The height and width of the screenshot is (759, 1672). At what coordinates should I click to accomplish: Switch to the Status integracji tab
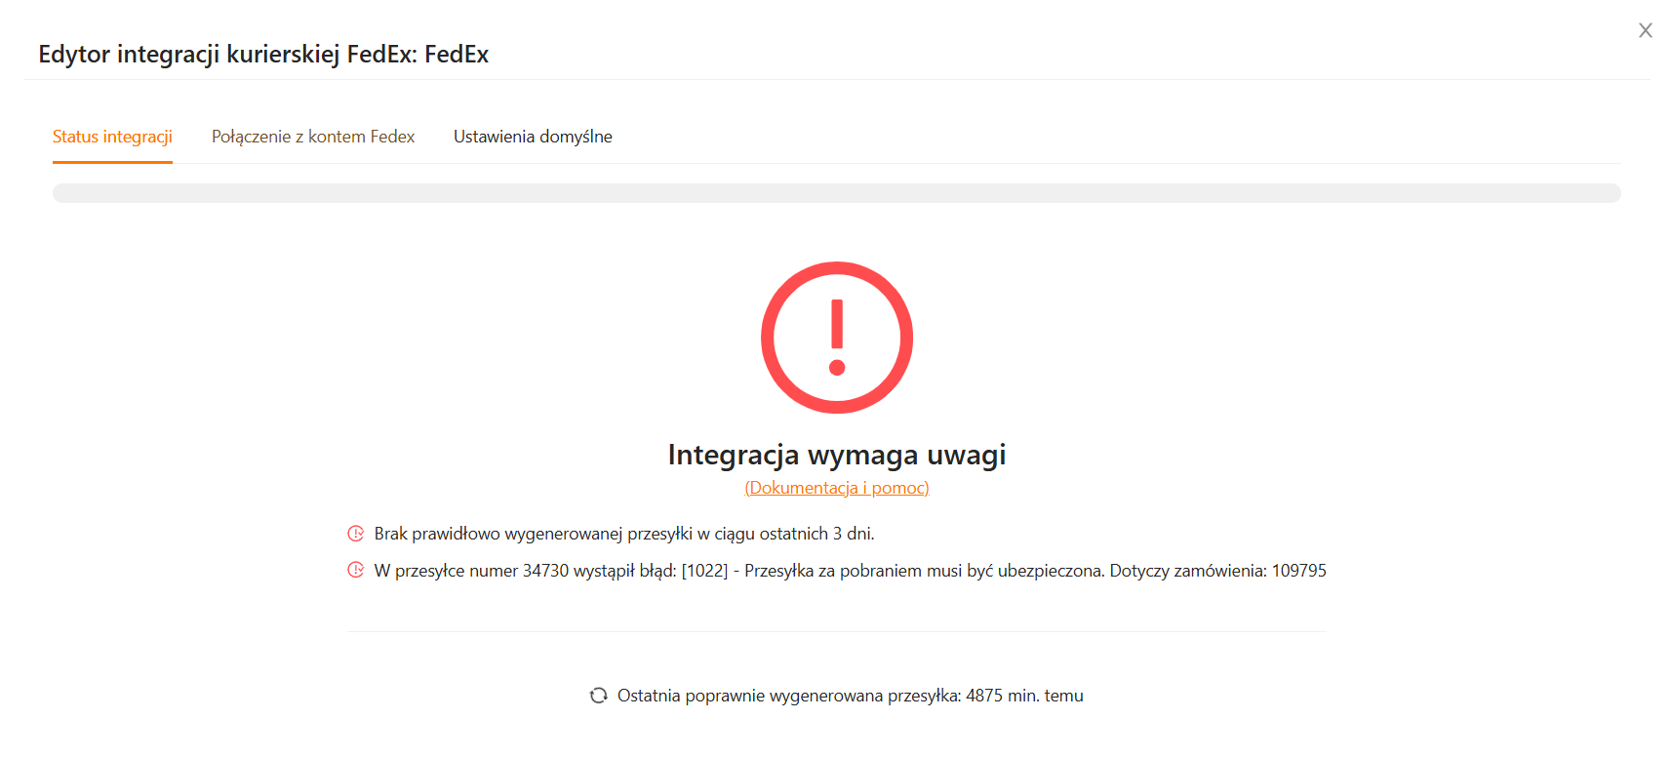[x=112, y=137]
